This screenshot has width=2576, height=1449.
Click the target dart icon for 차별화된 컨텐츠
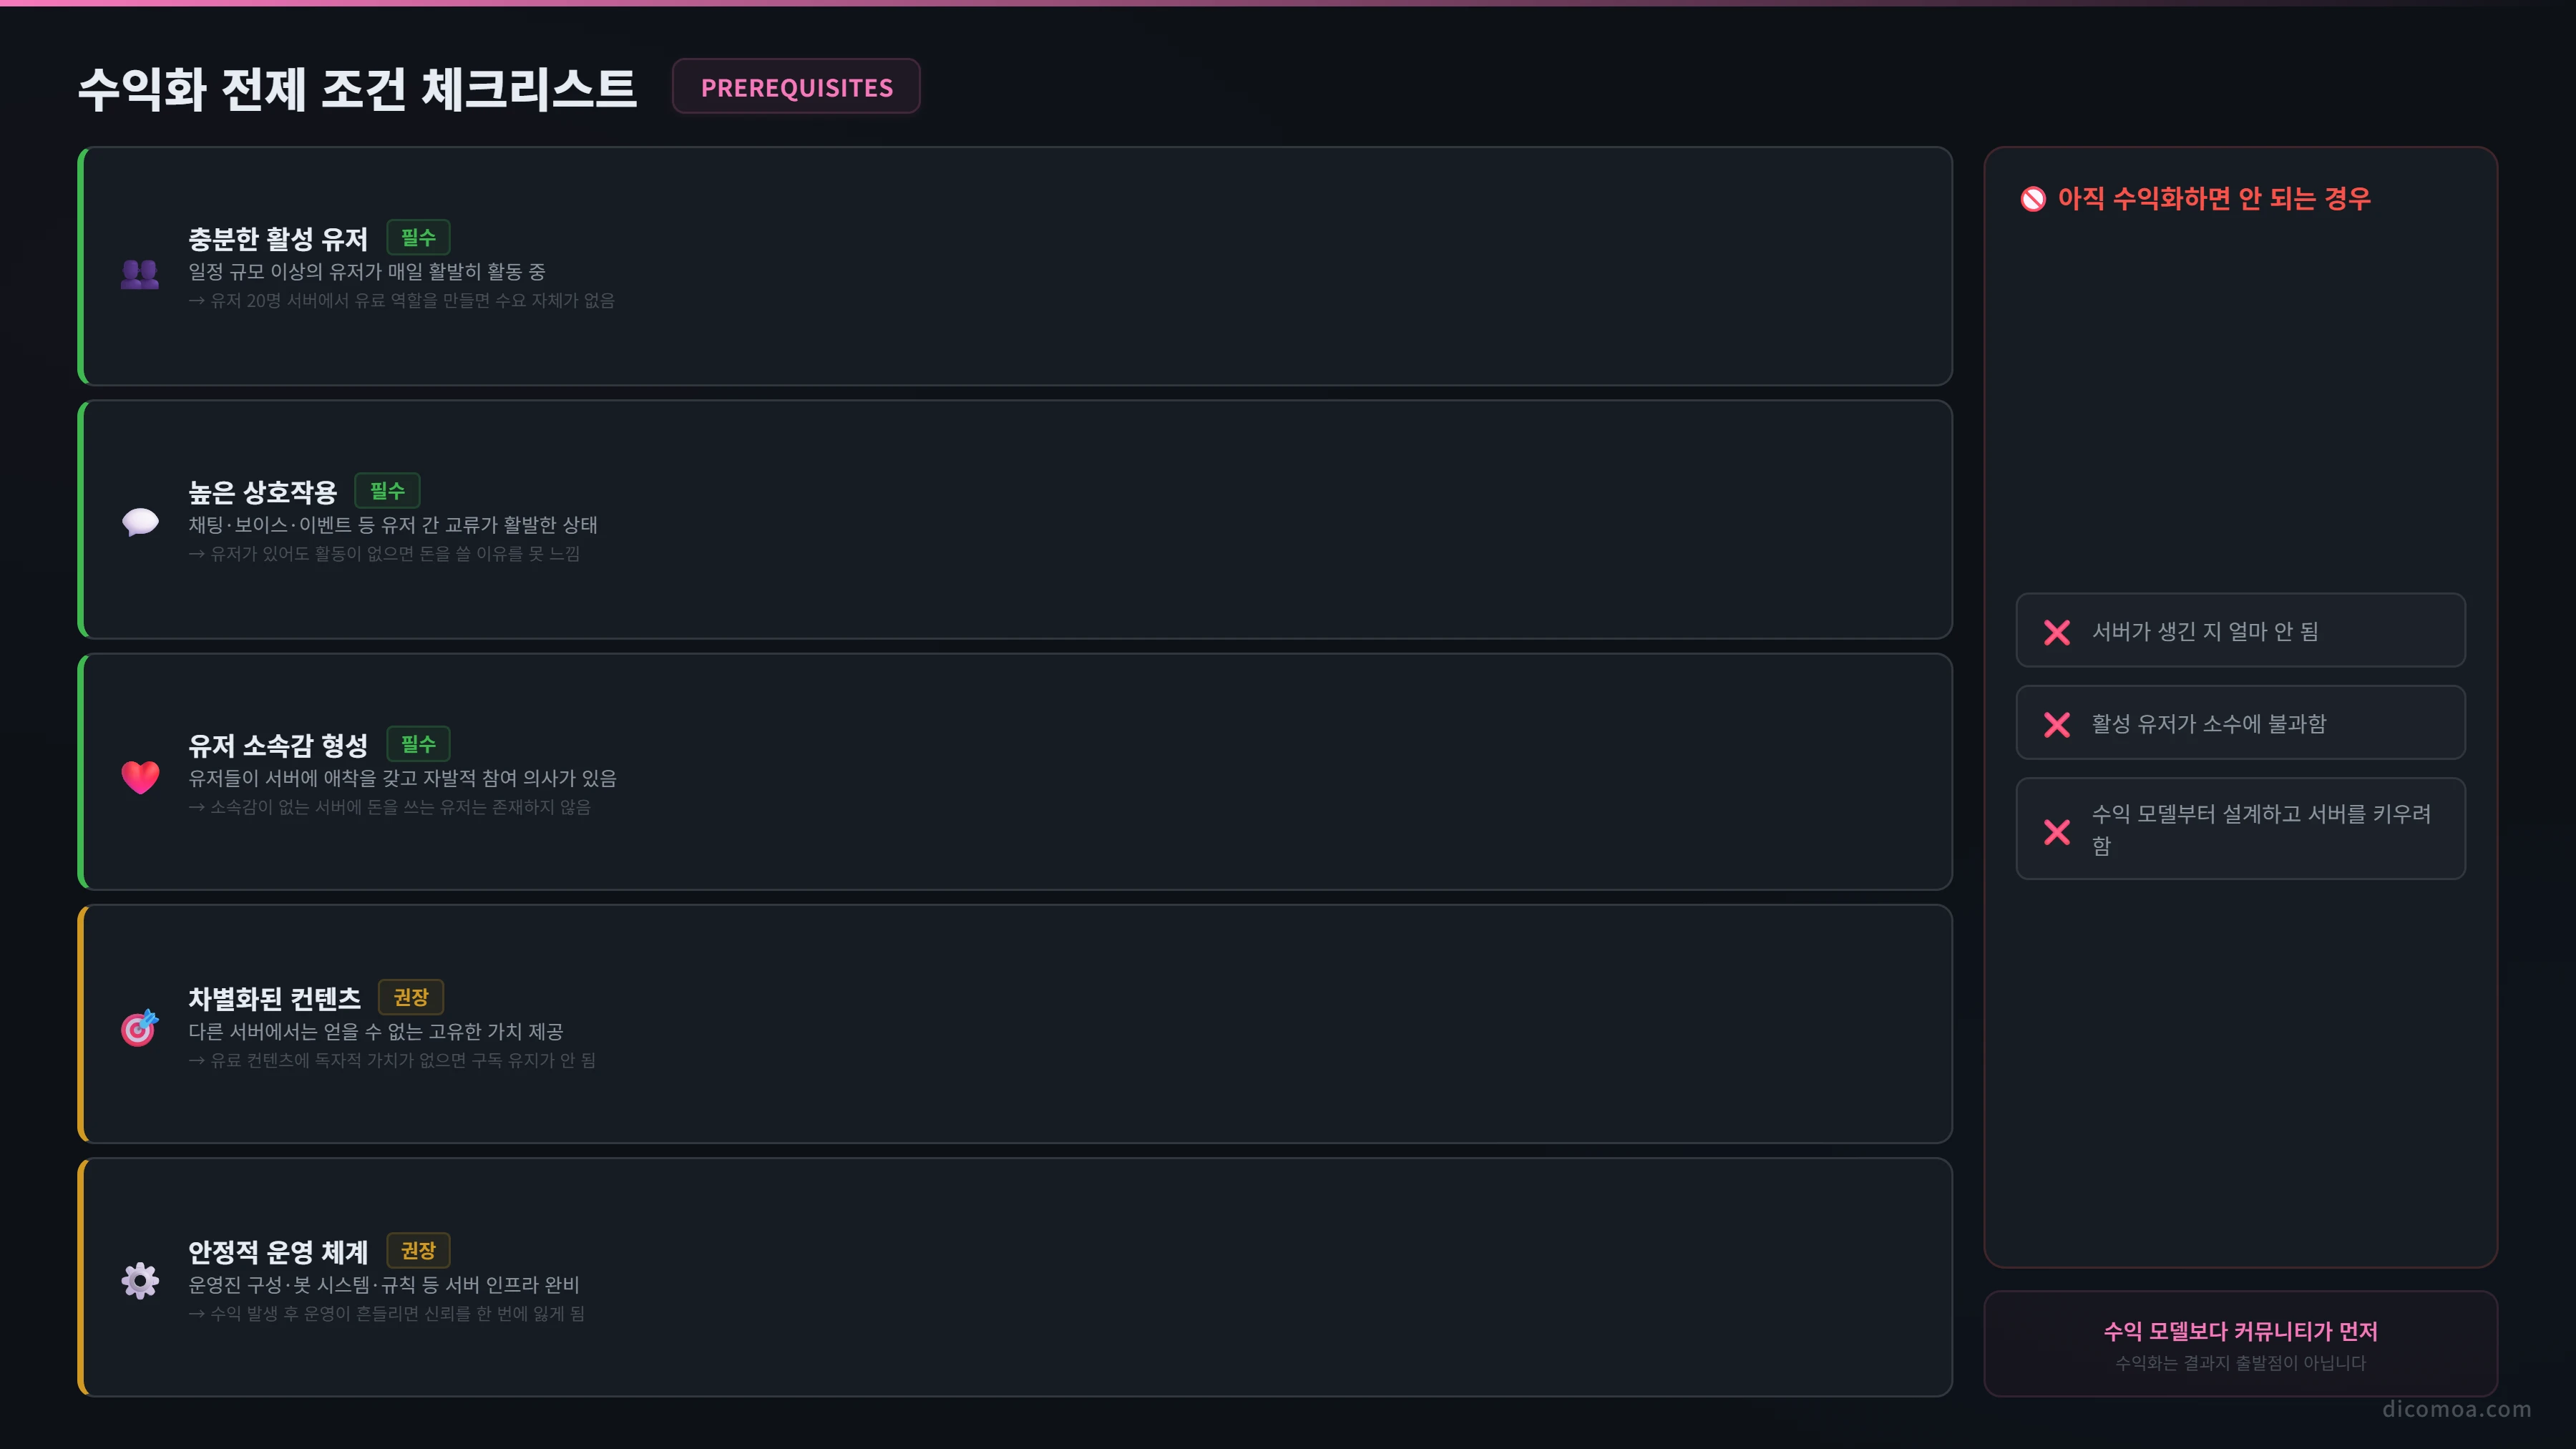pyautogui.click(x=140, y=1027)
